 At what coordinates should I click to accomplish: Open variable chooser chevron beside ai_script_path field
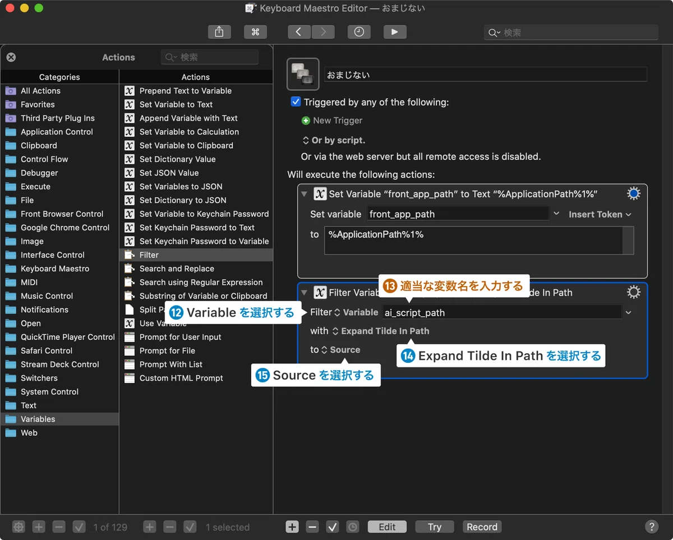pyautogui.click(x=629, y=312)
